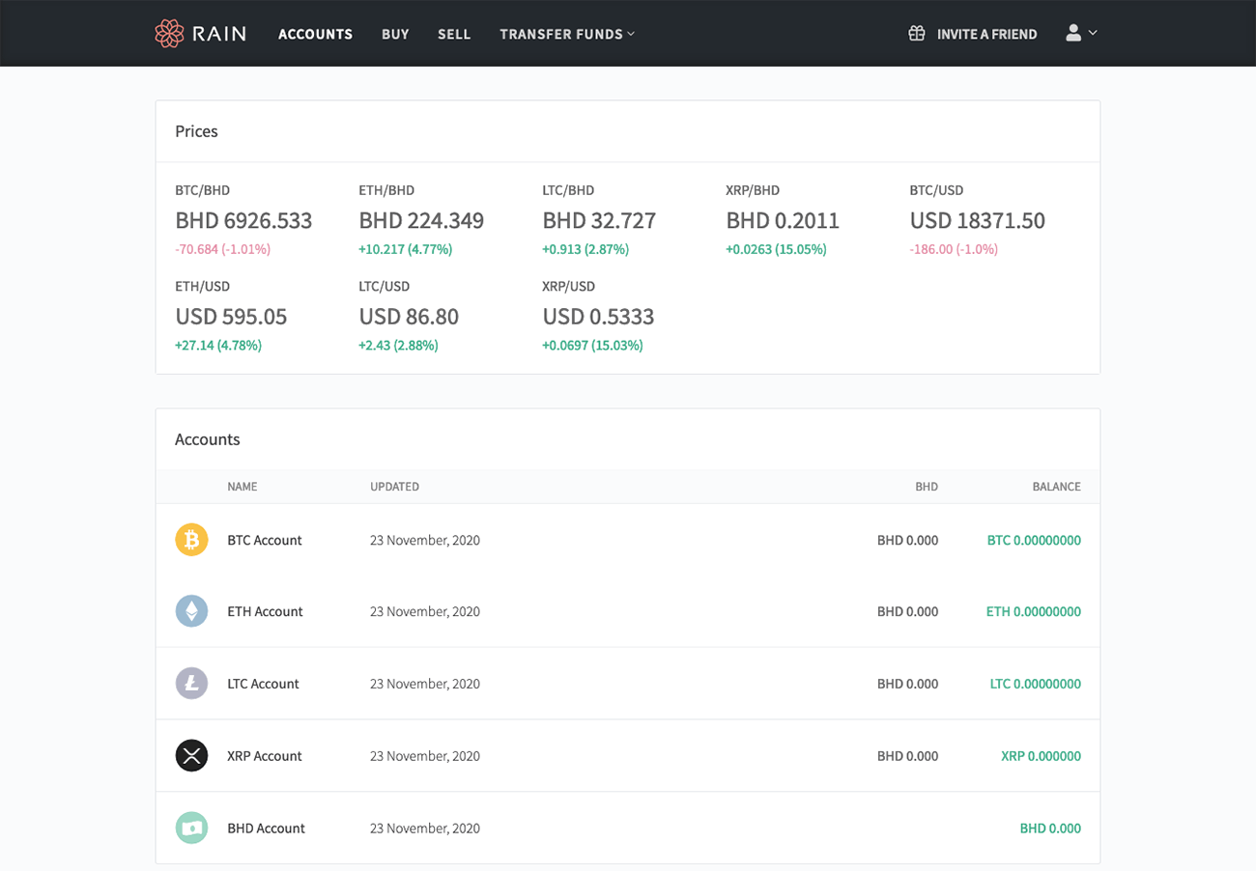The image size is (1256, 871).
Task: Click the BTC 0.00000000 balance
Action: [x=1034, y=540]
